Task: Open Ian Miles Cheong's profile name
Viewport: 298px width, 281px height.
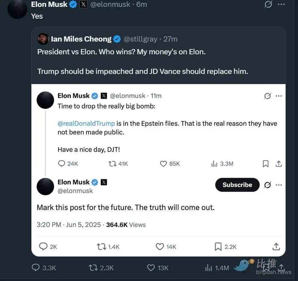Action: [81, 39]
